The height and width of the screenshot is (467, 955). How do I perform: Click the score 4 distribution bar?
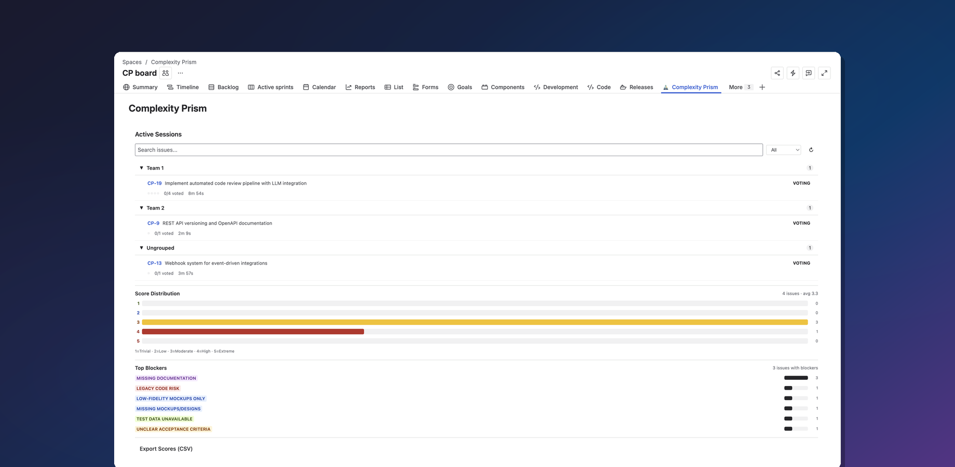252,331
